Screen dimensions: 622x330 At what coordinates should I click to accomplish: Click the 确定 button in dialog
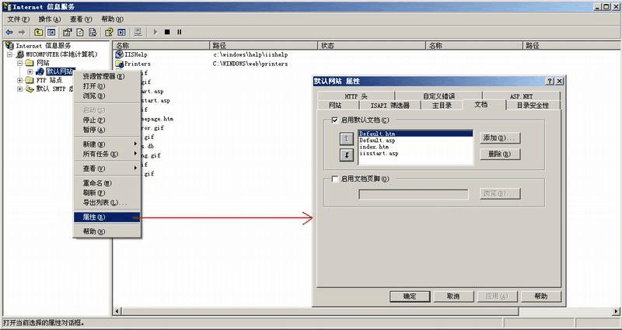(x=409, y=296)
